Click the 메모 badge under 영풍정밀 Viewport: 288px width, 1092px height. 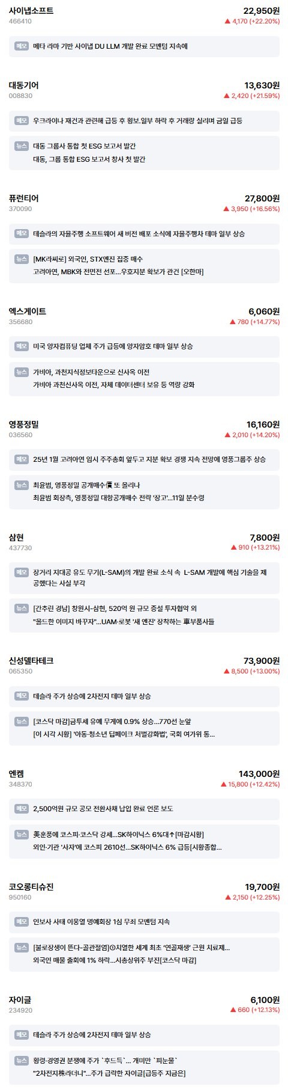(22, 459)
